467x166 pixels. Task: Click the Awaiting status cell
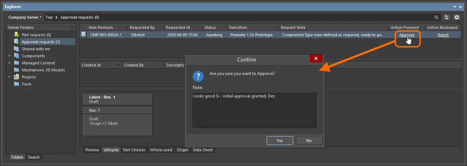(x=214, y=35)
